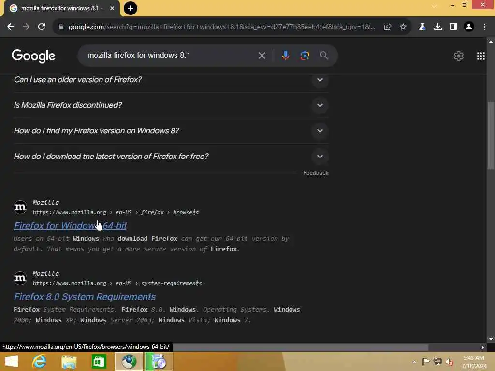Submit search with magnifier icon

point(324,56)
